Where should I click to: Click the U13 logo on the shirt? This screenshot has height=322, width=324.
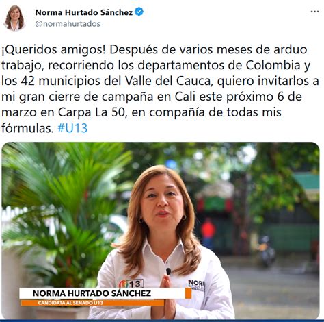coord(131,284)
